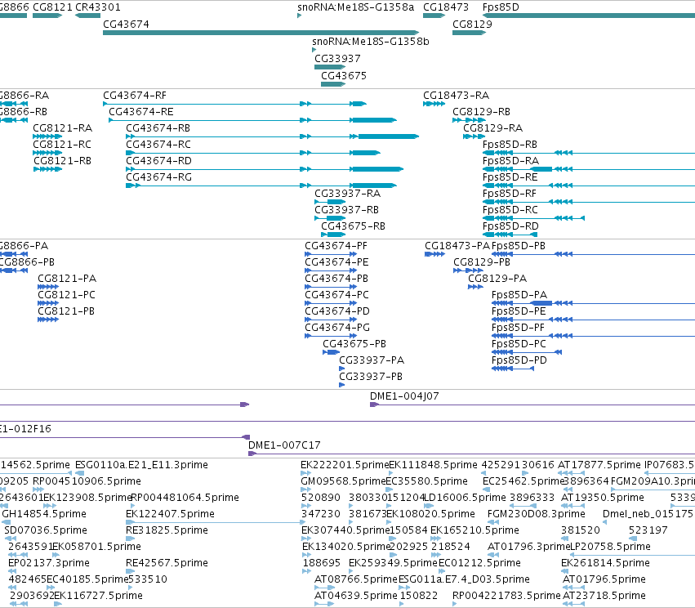This screenshot has width=695, height=608.
Task: Select protein label CG33937-PA
Action: pos(372,360)
